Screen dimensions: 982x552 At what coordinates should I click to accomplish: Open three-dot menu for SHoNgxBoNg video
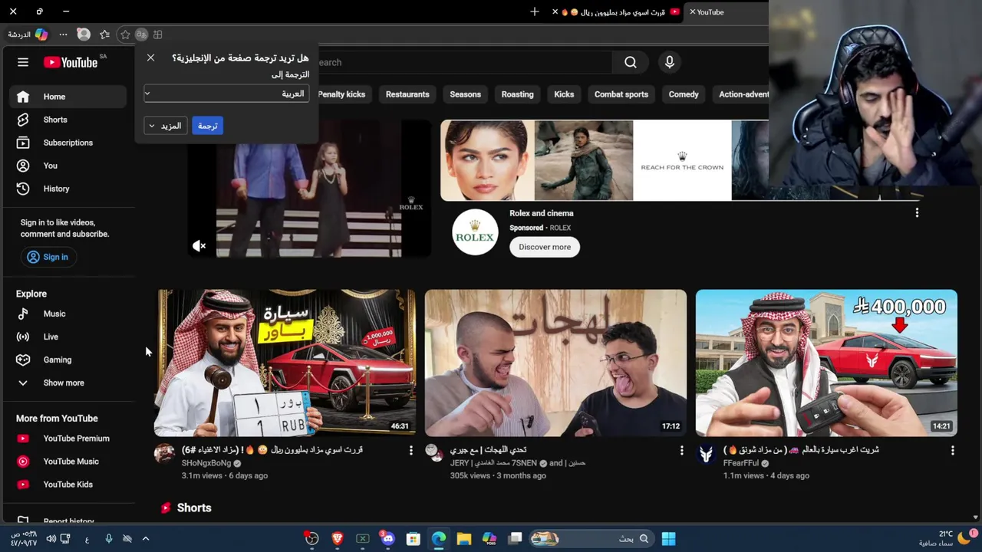pos(410,451)
